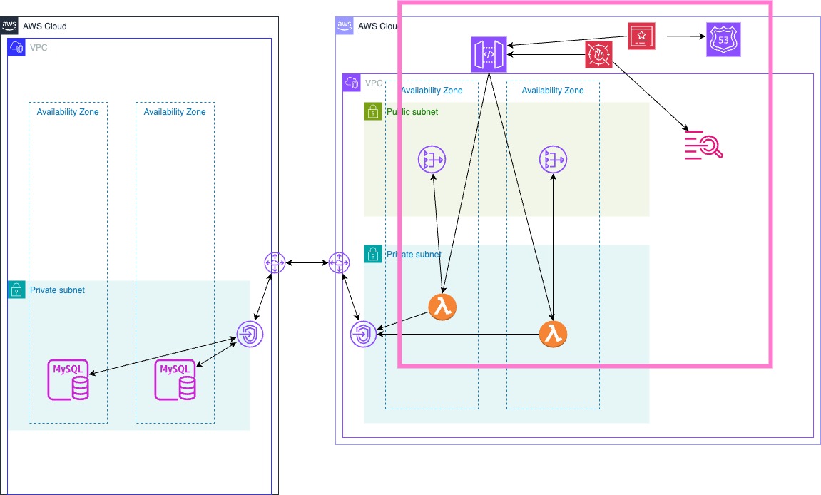821x495 pixels.
Task: Select 'Private subnet' label in purple VPC
Action: (414, 255)
